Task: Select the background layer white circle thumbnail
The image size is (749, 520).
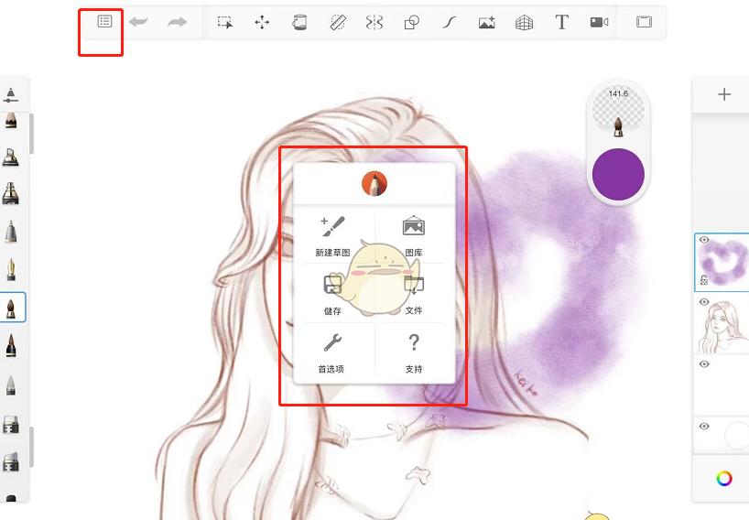Action: (x=736, y=435)
